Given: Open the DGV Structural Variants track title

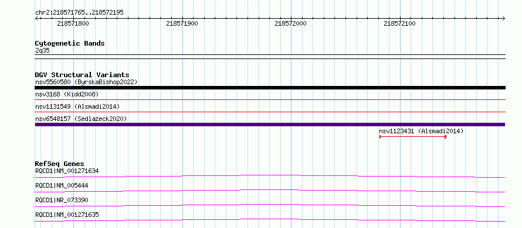Looking at the screenshot, I should point(82,75).
